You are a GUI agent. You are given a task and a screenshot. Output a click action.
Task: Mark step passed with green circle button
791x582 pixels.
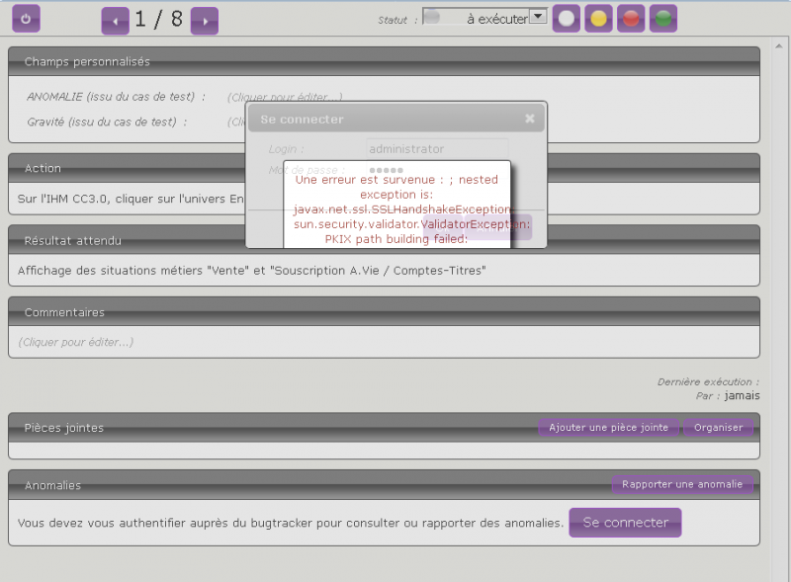coord(663,18)
